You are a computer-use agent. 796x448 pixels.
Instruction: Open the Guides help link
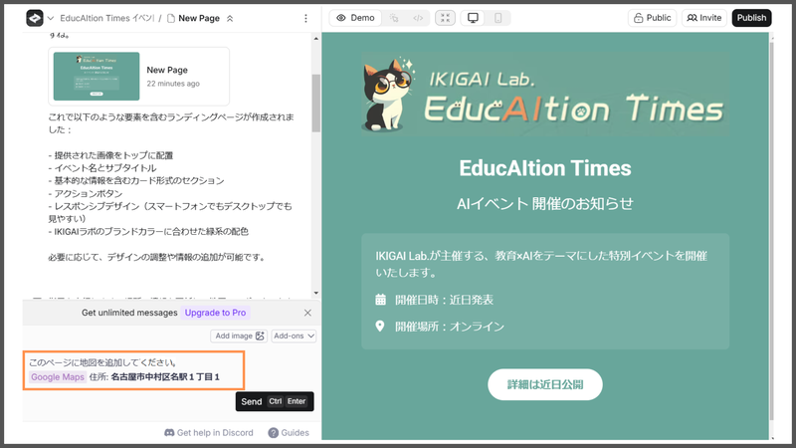coord(289,433)
